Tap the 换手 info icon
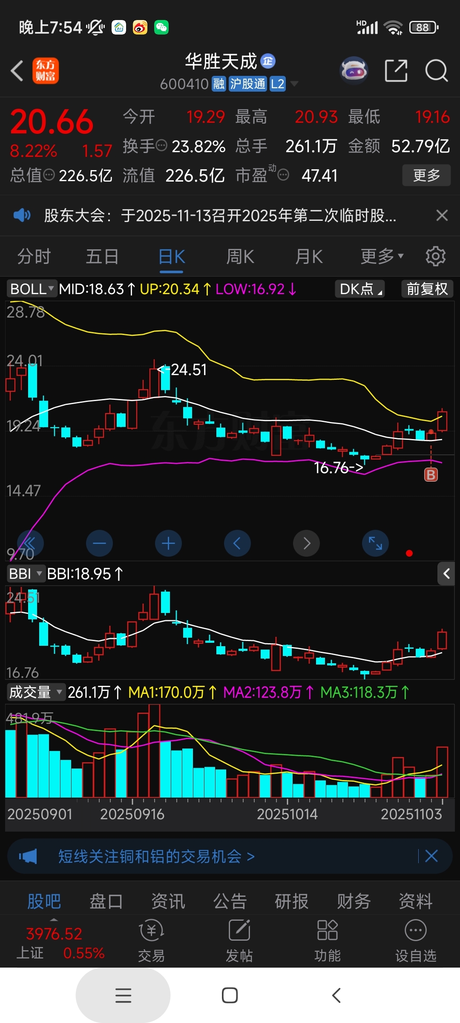 [x=161, y=146]
